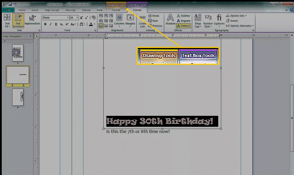
Task: Select Align Top Left icon
Action: (101, 15)
